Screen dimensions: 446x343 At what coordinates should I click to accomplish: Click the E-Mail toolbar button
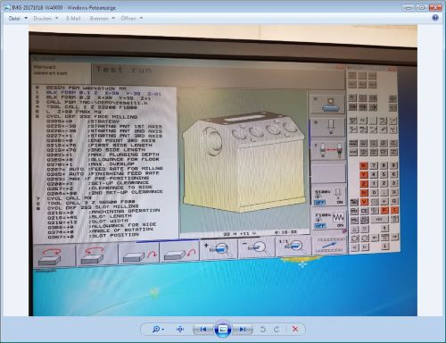click(73, 19)
